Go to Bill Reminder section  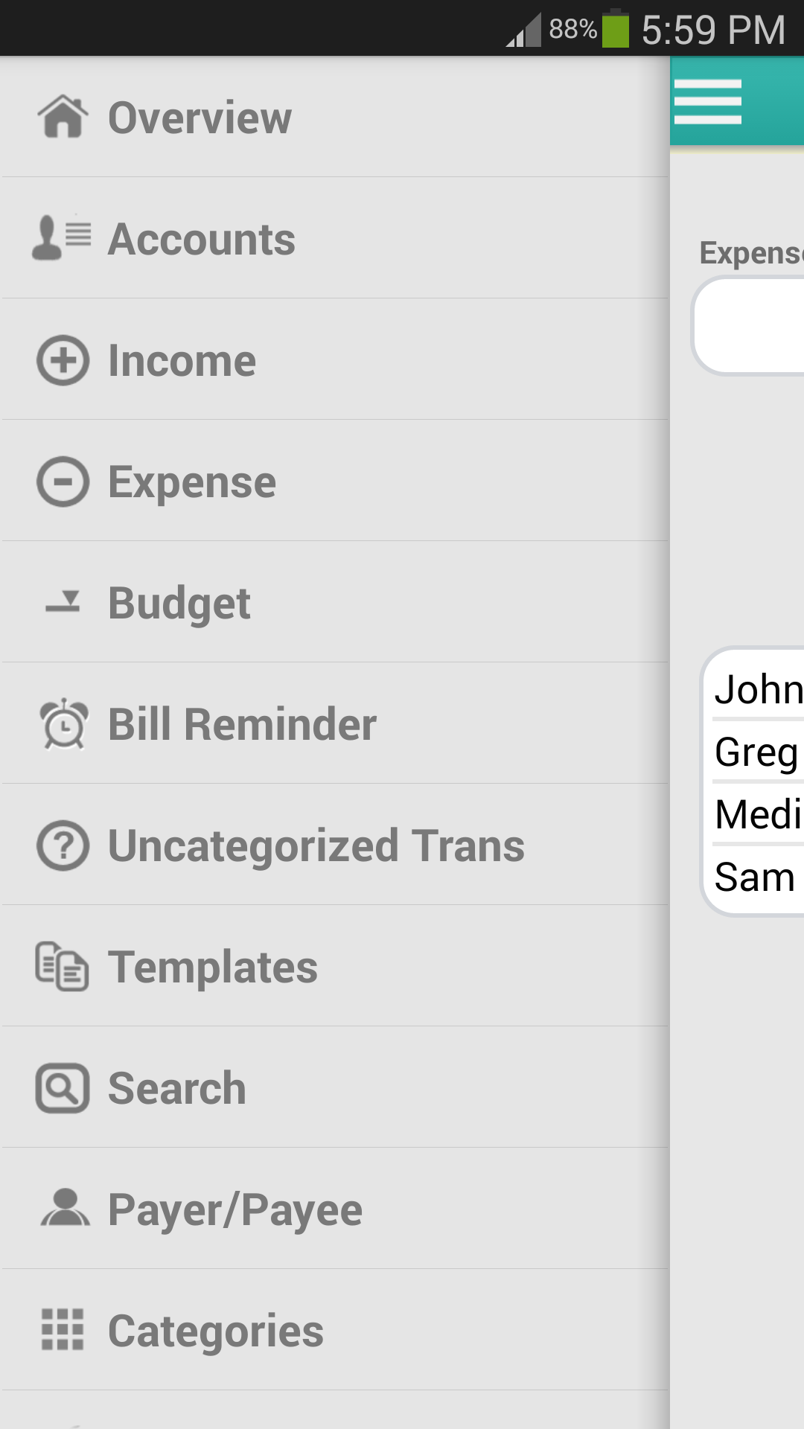pos(242,725)
